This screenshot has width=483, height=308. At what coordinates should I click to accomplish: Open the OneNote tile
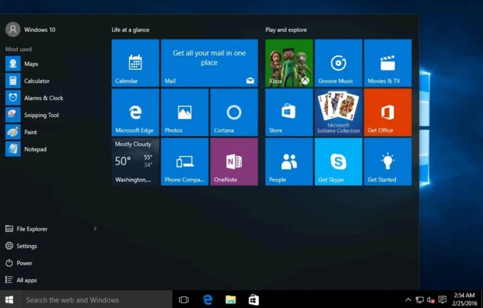[x=234, y=162]
